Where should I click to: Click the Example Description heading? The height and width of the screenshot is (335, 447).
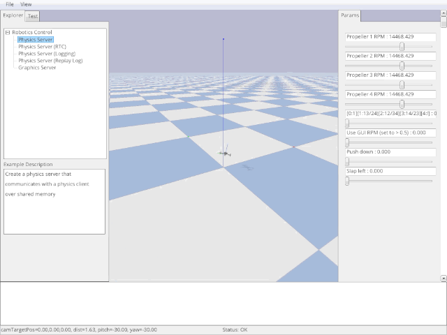tap(28, 165)
